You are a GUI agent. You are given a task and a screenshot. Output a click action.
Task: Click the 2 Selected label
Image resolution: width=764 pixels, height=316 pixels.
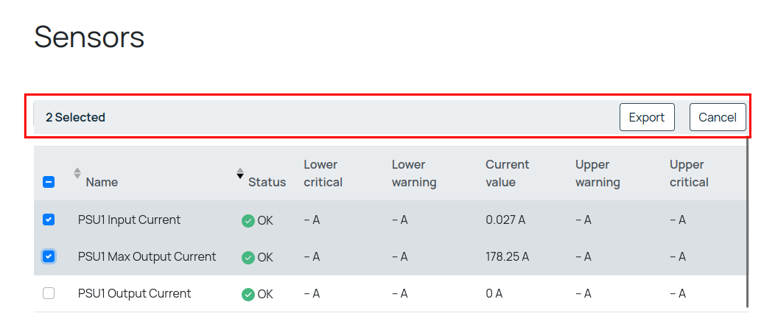pyautogui.click(x=75, y=117)
